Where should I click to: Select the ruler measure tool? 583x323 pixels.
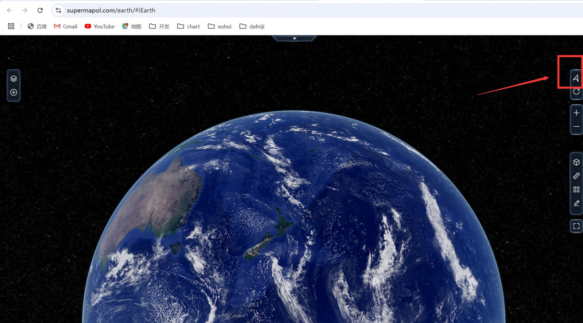pyautogui.click(x=576, y=176)
